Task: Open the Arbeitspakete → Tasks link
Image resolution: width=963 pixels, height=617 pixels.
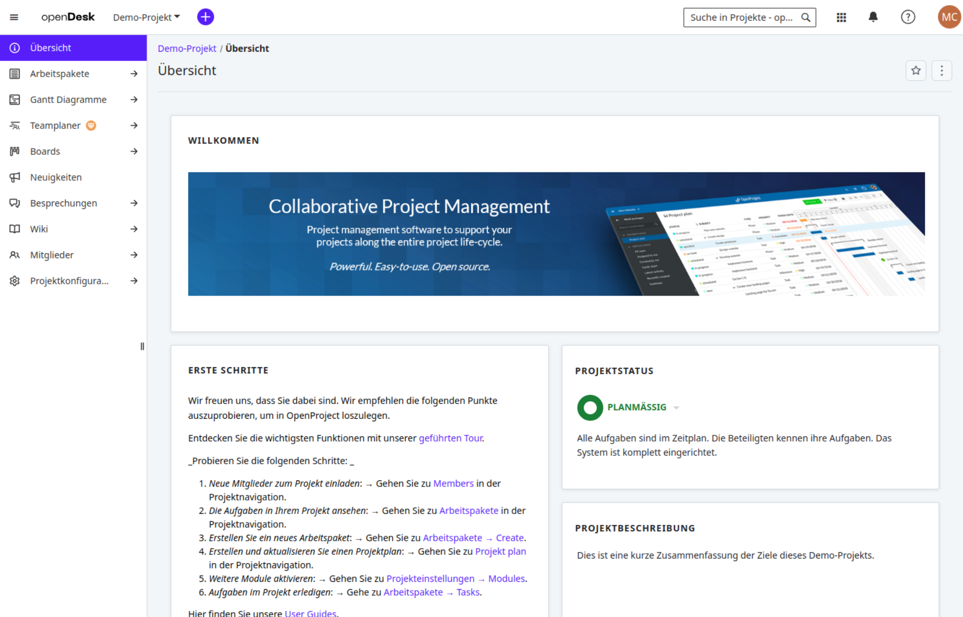Action: 431,592
